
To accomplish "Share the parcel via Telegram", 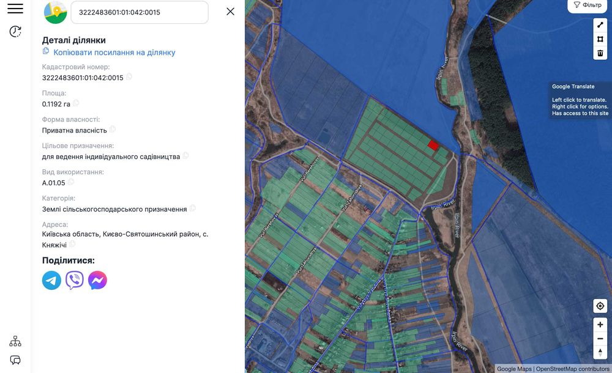I will [51, 280].
